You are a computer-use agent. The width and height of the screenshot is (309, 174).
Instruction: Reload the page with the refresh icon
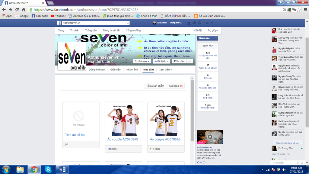coord(17,10)
